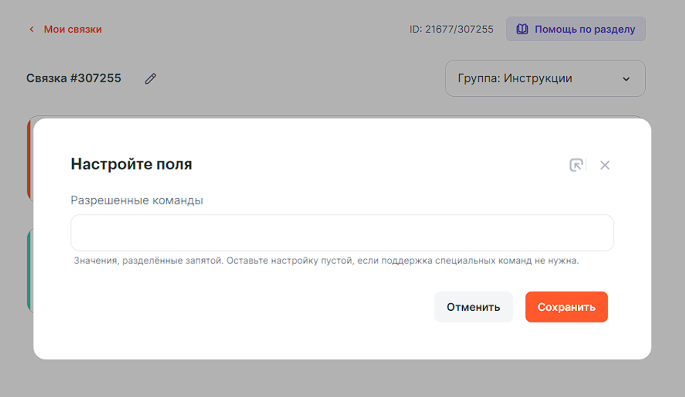Click the dimmed backdrop below the dialog
Image resolution: width=685 pixels, height=397 pixels.
click(x=342, y=379)
